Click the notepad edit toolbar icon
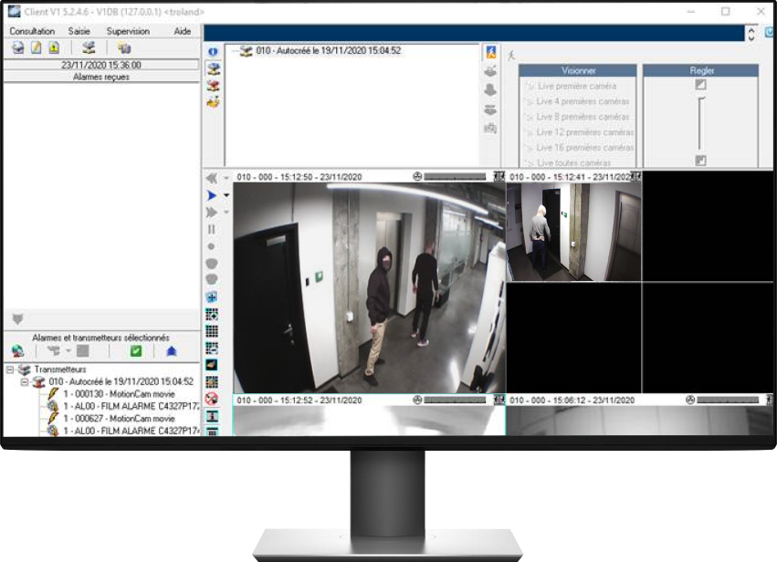 [x=37, y=47]
